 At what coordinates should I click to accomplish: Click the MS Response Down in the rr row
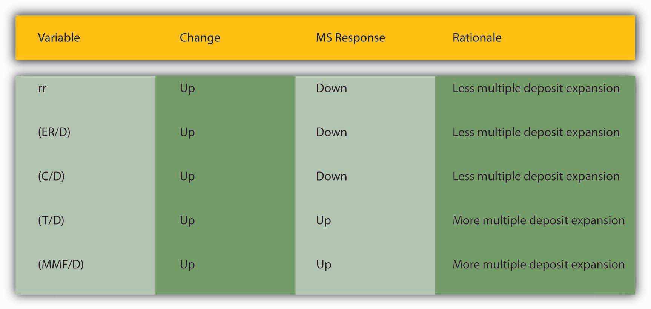coord(331,89)
